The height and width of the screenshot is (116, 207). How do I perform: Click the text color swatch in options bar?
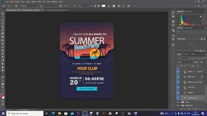[103, 6]
